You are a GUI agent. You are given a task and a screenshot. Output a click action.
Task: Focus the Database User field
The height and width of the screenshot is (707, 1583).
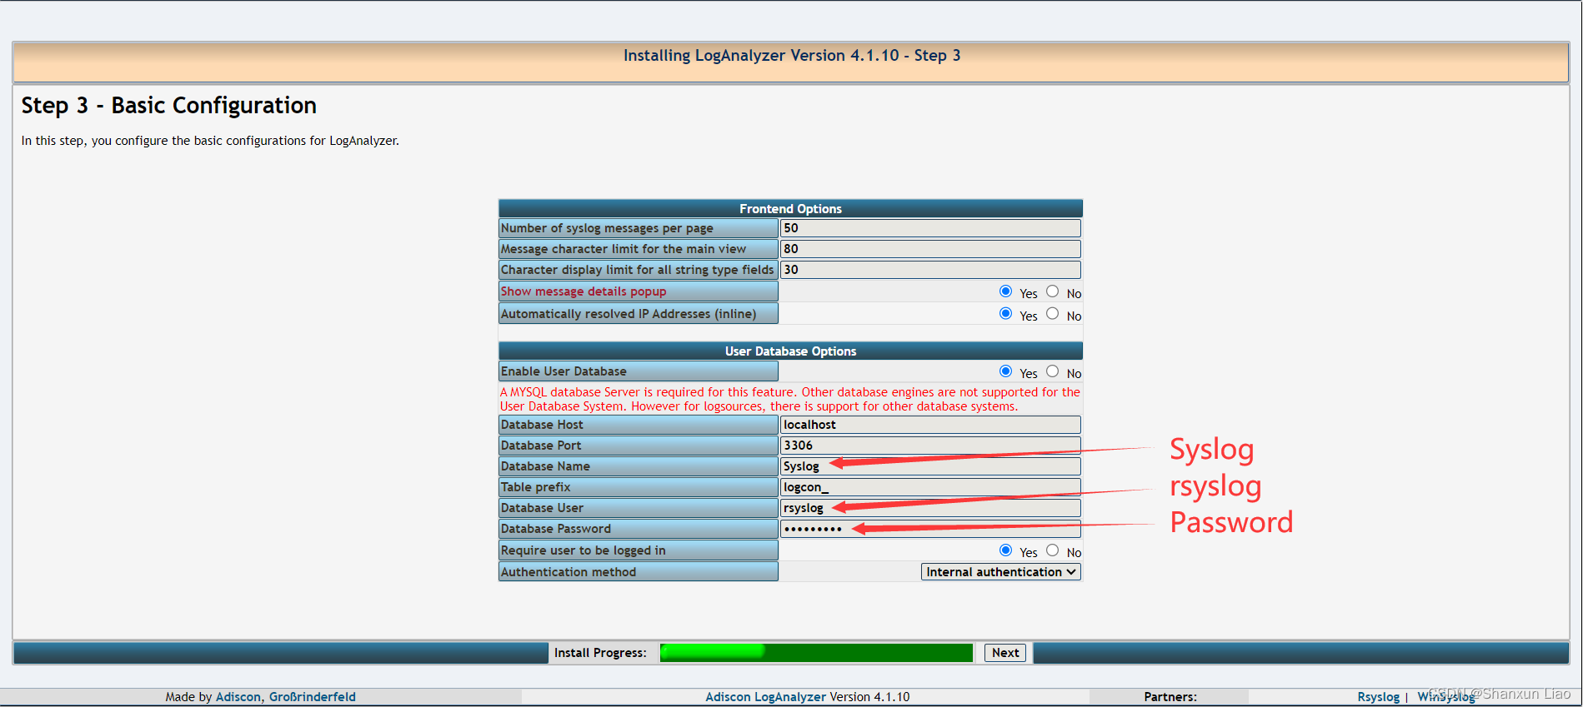click(930, 508)
